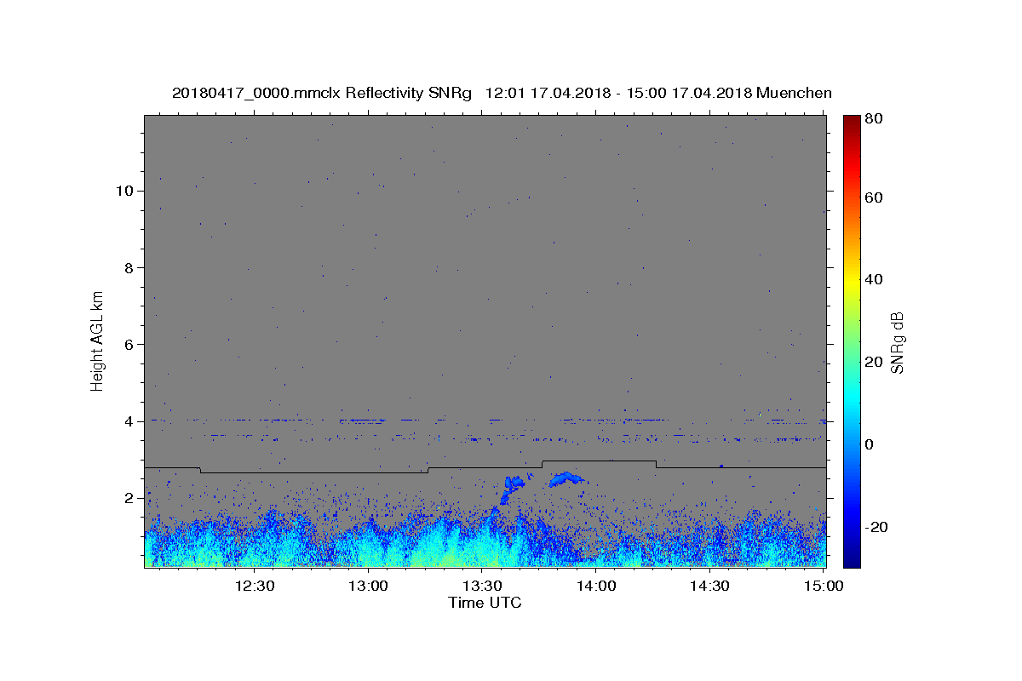
Task: Click the 'Height AGL km' axis label
Action: [97, 340]
